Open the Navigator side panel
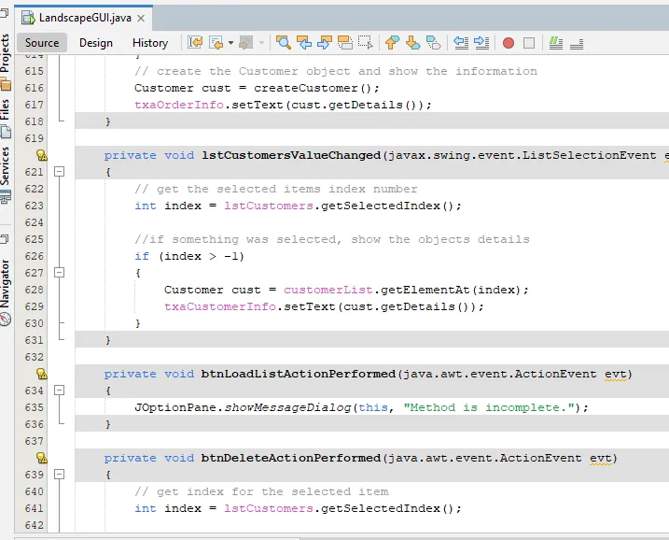This screenshot has height=540, width=669. click(x=5, y=284)
